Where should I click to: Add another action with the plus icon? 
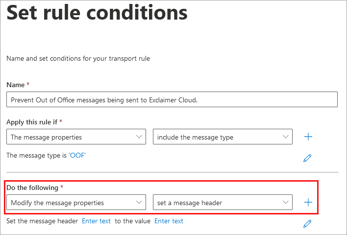[308, 202]
